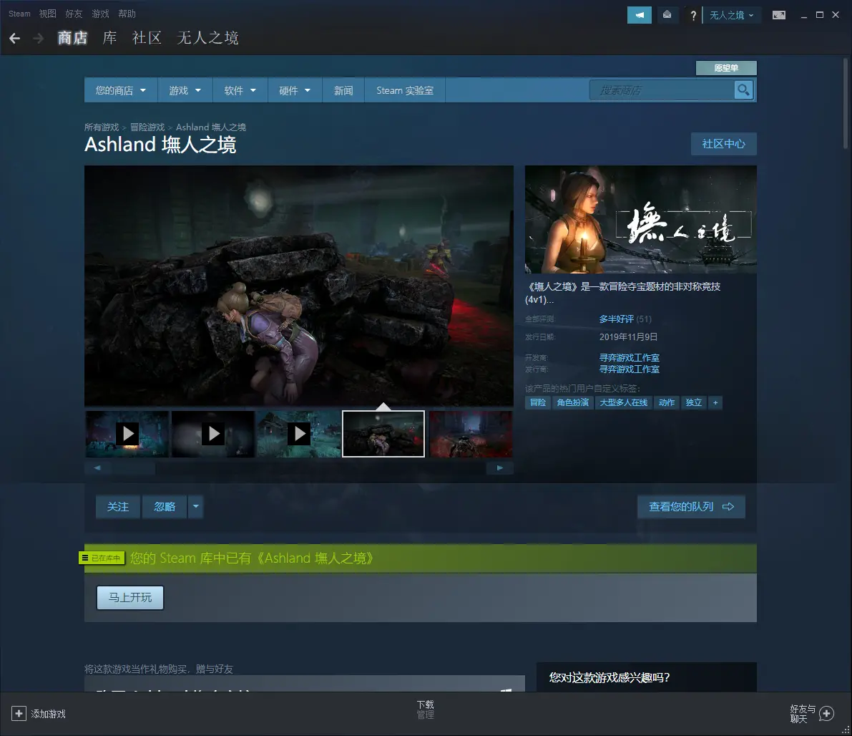Open the 好友 menu
Screen dimensions: 852x736
[x=74, y=14]
